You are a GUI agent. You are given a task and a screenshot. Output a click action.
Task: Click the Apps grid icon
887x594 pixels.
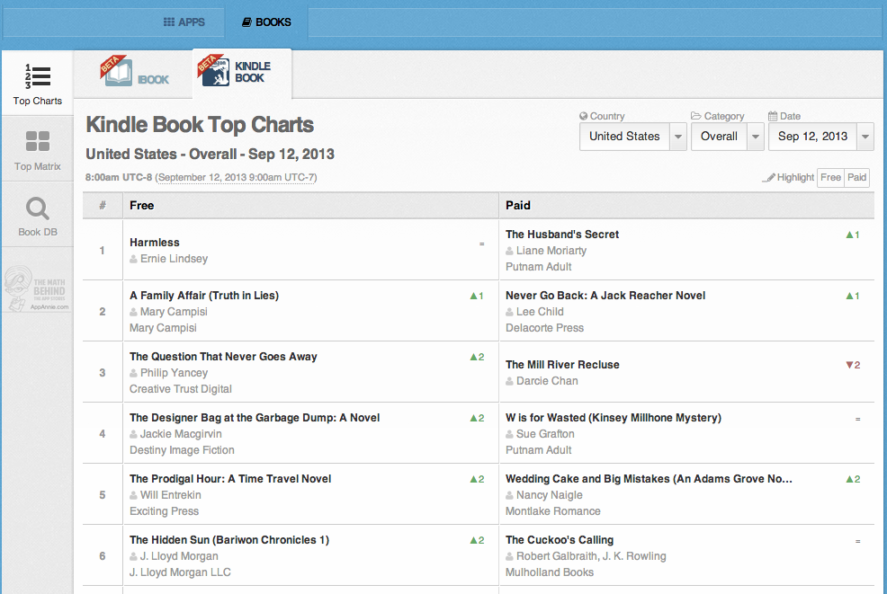coord(168,22)
